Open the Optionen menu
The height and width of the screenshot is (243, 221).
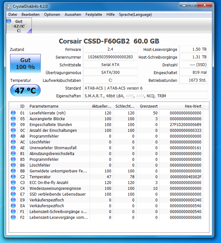(52, 15)
